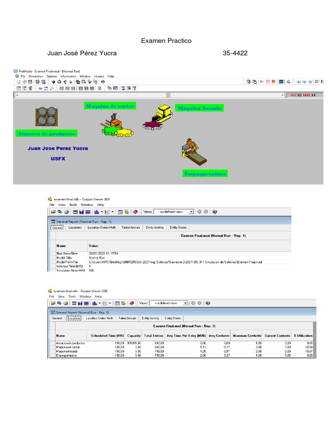The width and height of the screenshot is (333, 444).
Task: Expand the histogram chart dropdown arrow, first Output Viewer
Action: pos(102,212)
